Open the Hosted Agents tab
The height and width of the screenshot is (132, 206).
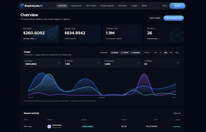click(107, 6)
